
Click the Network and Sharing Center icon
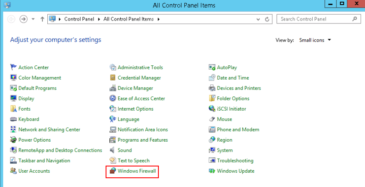(x=13, y=130)
